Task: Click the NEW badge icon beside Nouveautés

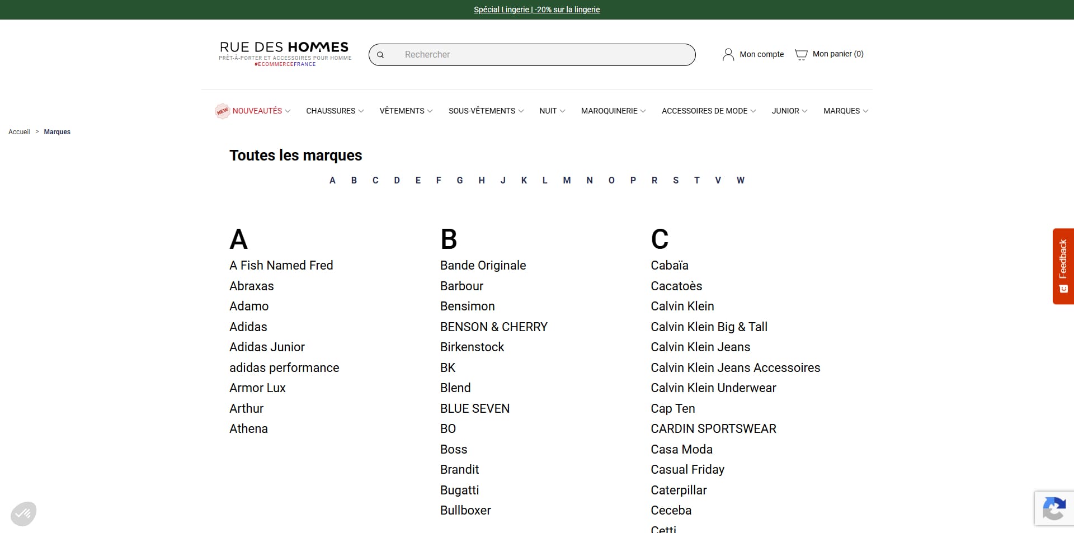Action: [222, 111]
